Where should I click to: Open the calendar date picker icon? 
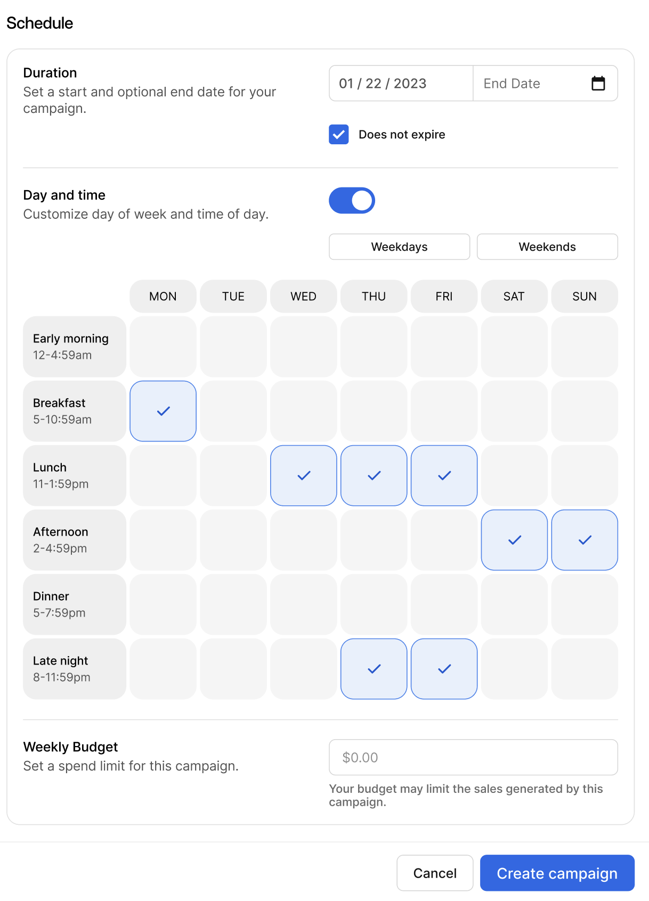click(x=598, y=84)
